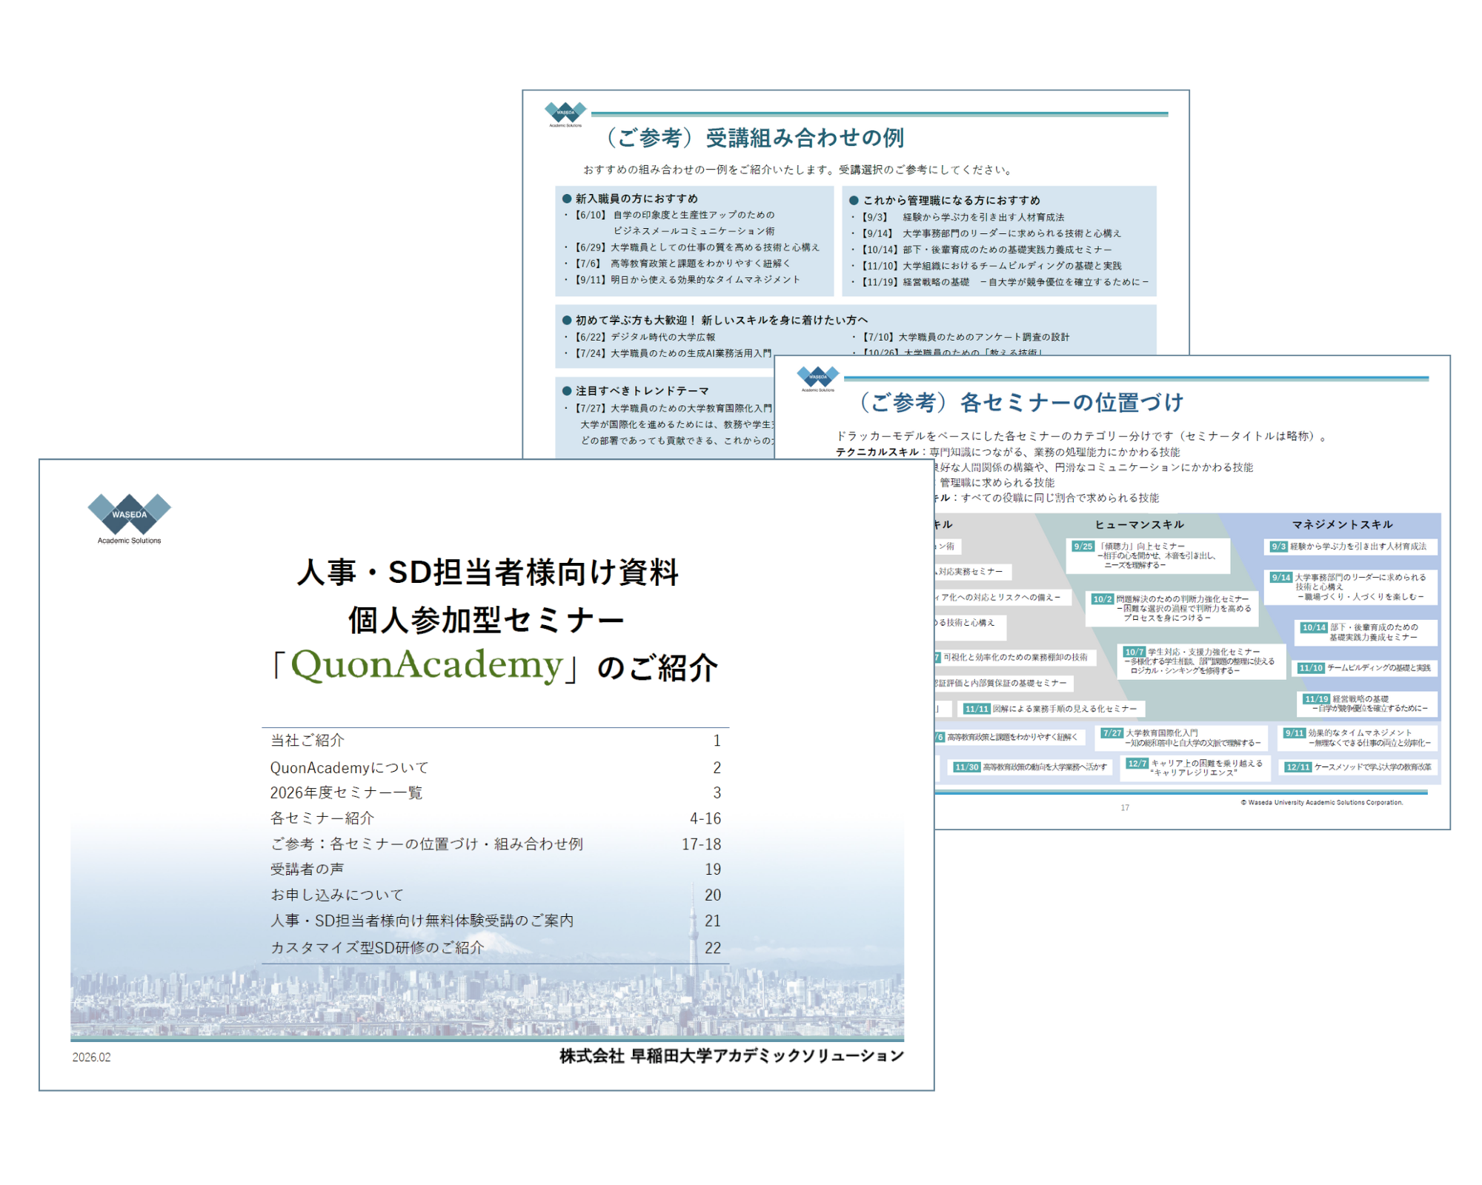Open the 受講者の声 contents entry

tap(307, 869)
